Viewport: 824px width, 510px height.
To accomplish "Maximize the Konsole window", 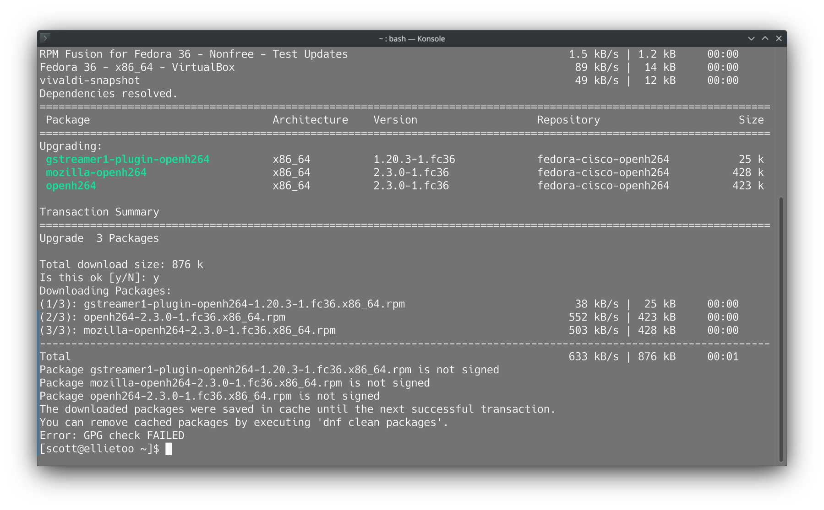I will 765,38.
